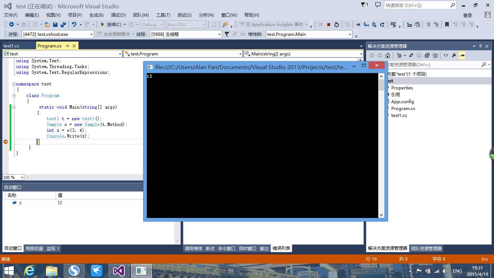Click the Step Out icon
This screenshot has height=278, width=494.
(382, 25)
